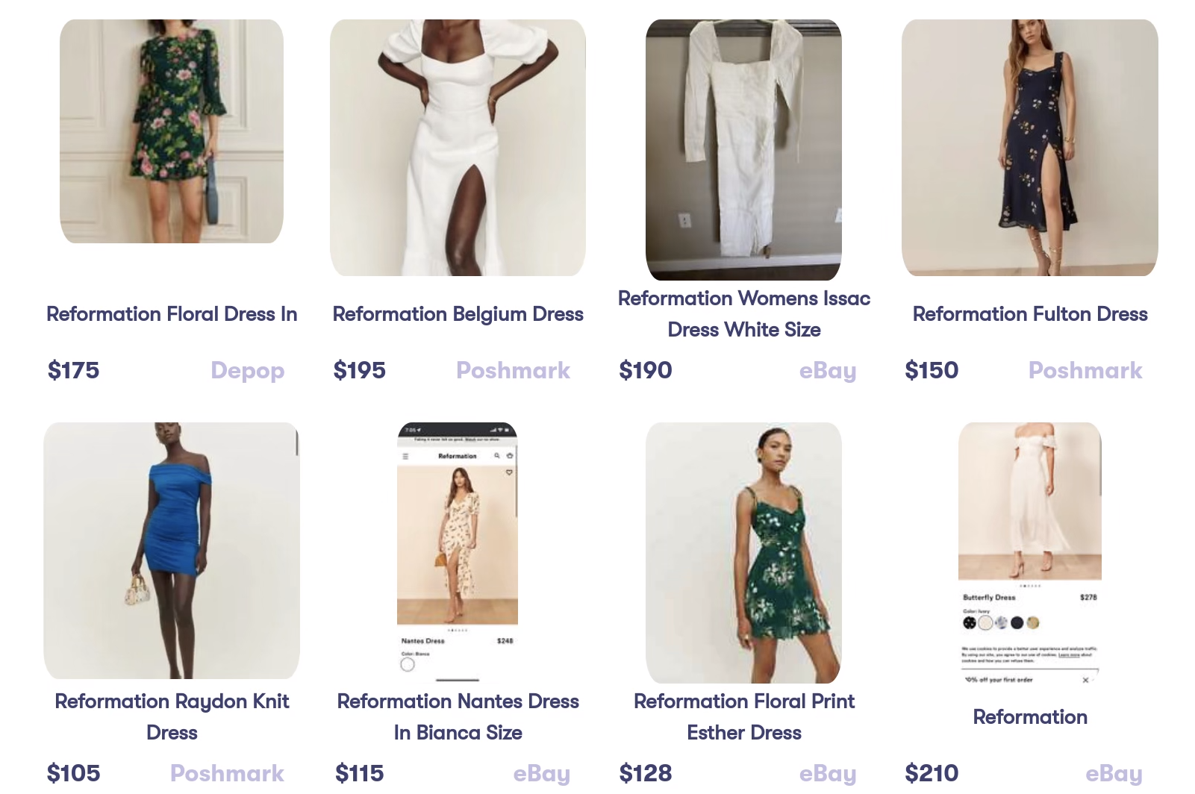Open the Reformation Womens Issac Dress White listing
The width and height of the screenshot is (1195, 794).
744,313
